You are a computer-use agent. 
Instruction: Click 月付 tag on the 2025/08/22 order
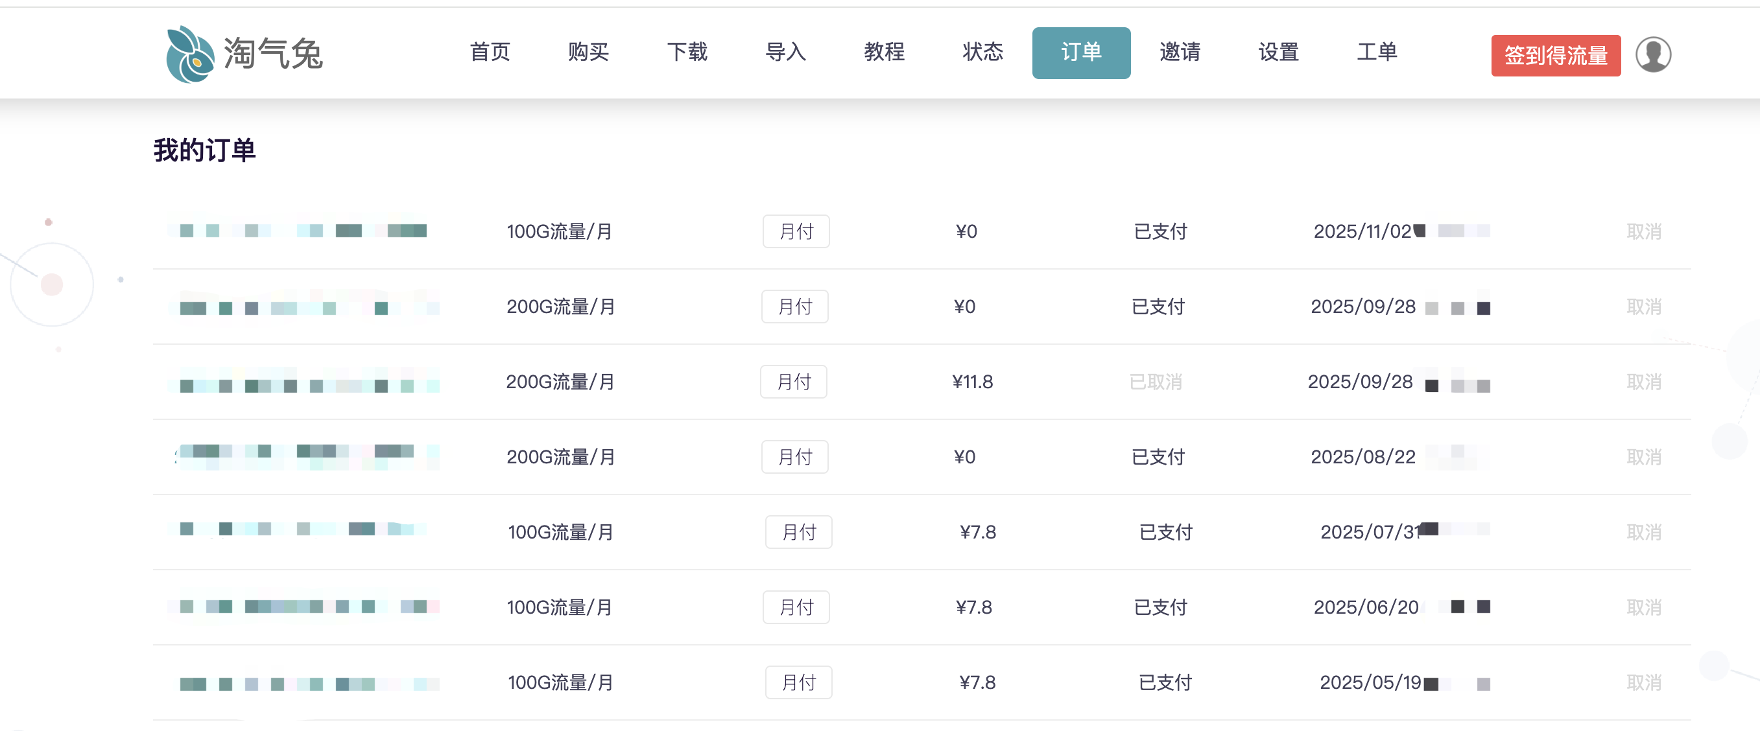[794, 457]
